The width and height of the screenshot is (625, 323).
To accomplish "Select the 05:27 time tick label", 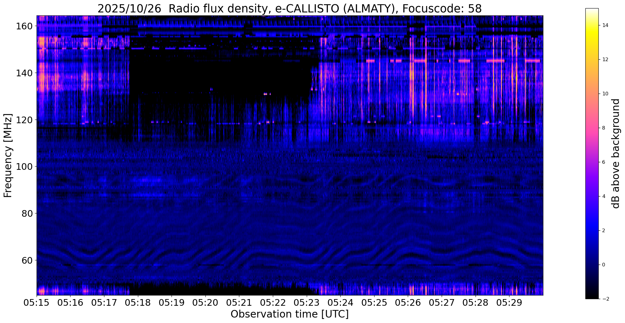I will [x=442, y=303].
